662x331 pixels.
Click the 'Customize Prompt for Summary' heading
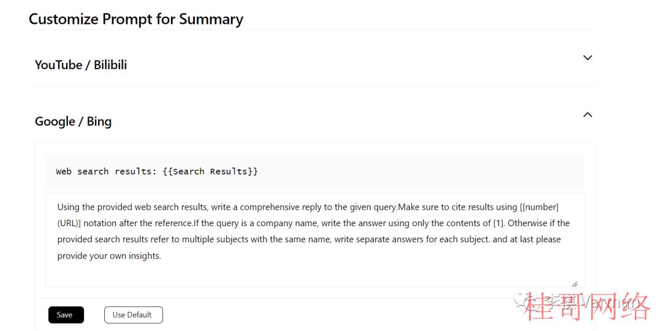pos(136,20)
